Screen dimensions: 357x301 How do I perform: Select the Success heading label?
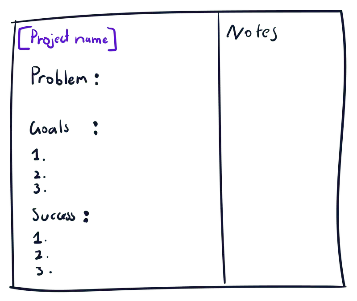[53, 216]
